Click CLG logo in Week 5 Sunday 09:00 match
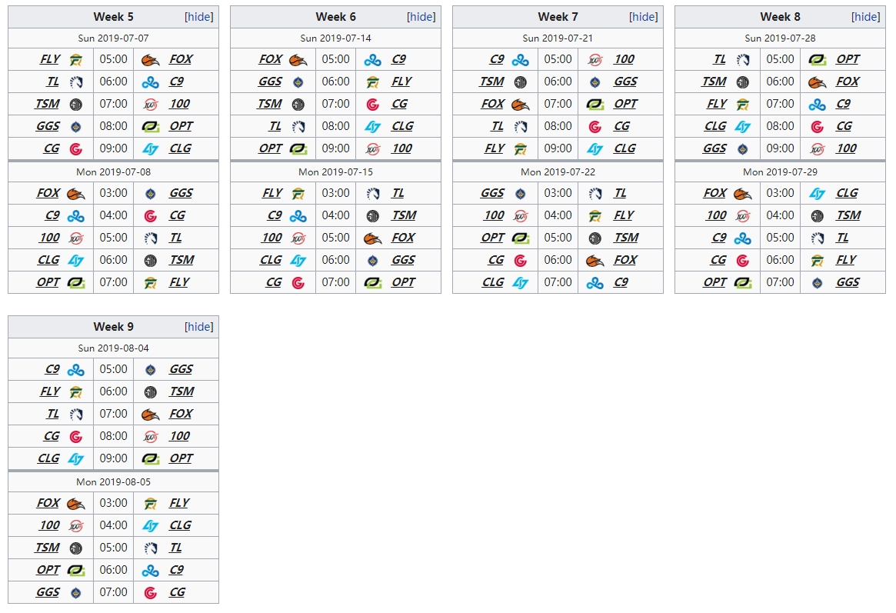 click(151, 148)
